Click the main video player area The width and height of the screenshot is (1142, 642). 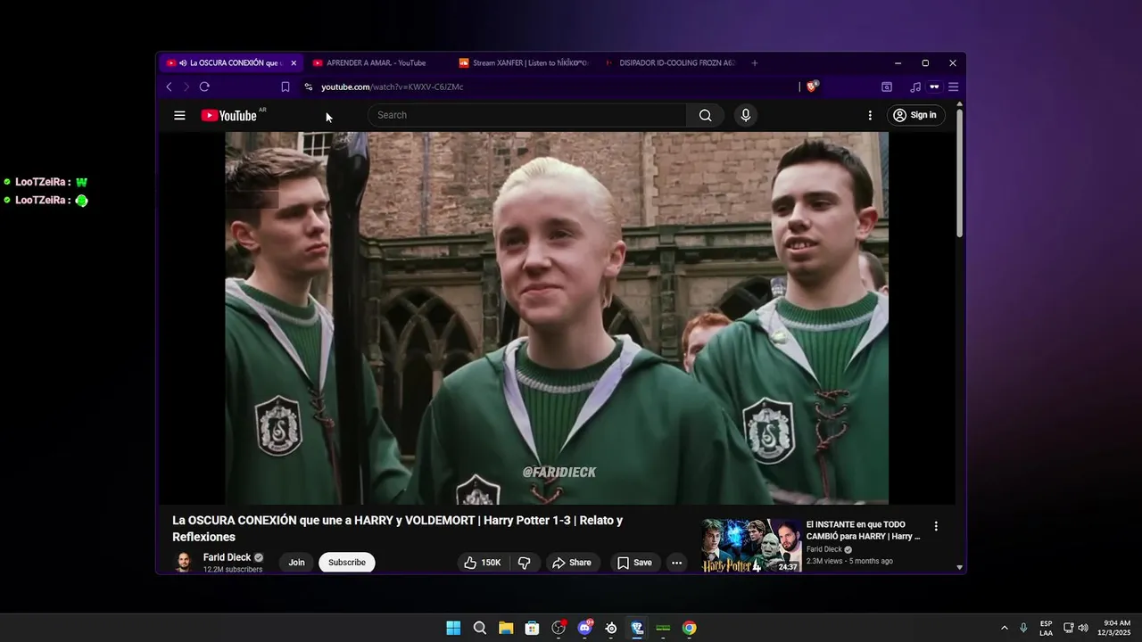[x=557, y=318]
